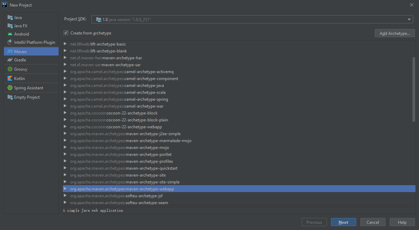Screen dimensions: 419x230
Task: Select Empty Project type
Action: click(31, 97)
